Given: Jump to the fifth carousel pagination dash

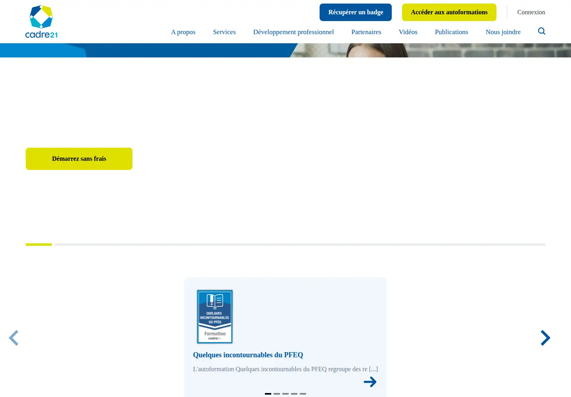Looking at the screenshot, I should pyautogui.click(x=303, y=394).
